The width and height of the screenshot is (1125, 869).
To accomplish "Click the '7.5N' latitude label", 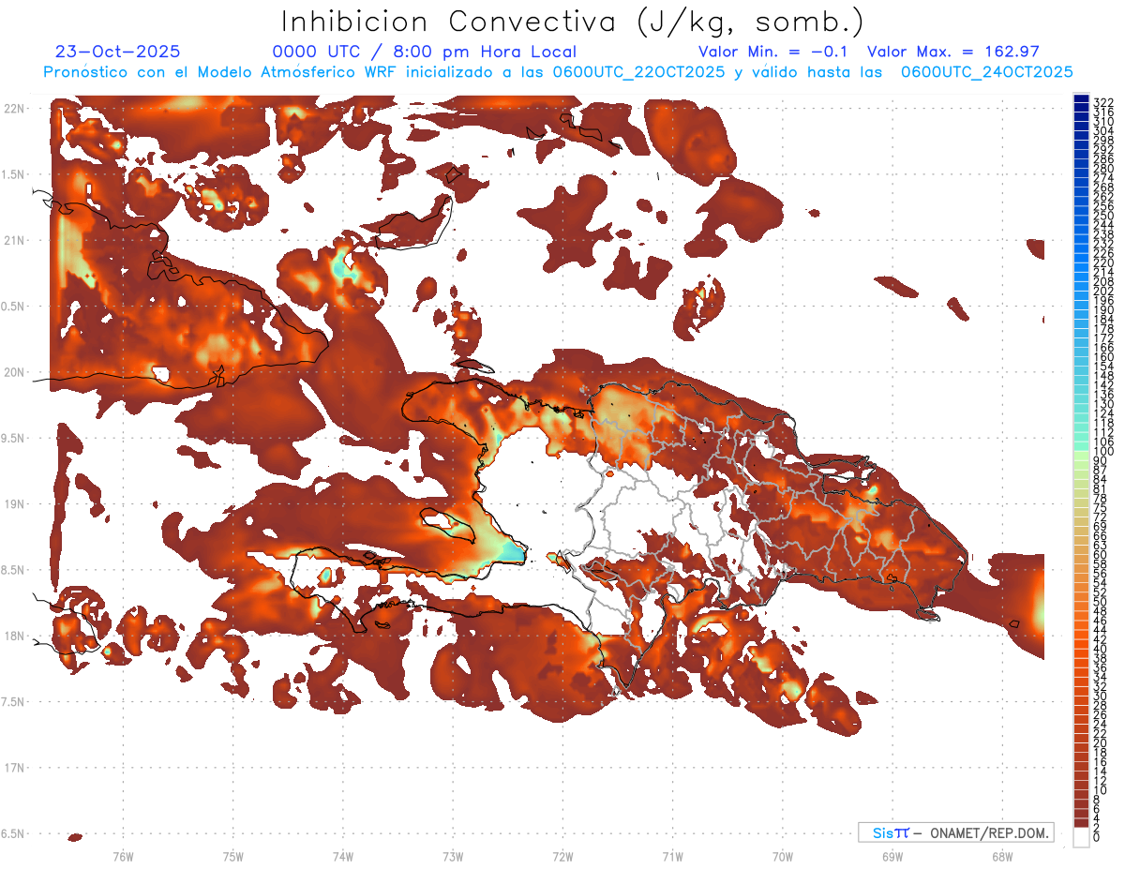I will [13, 702].
